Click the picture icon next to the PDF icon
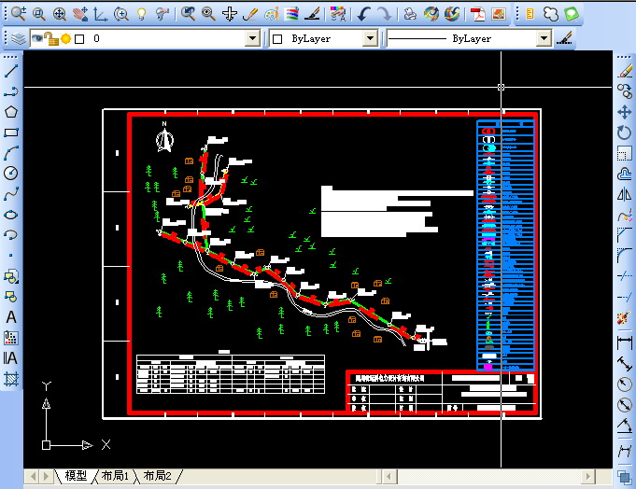The image size is (636, 489). pos(498,14)
